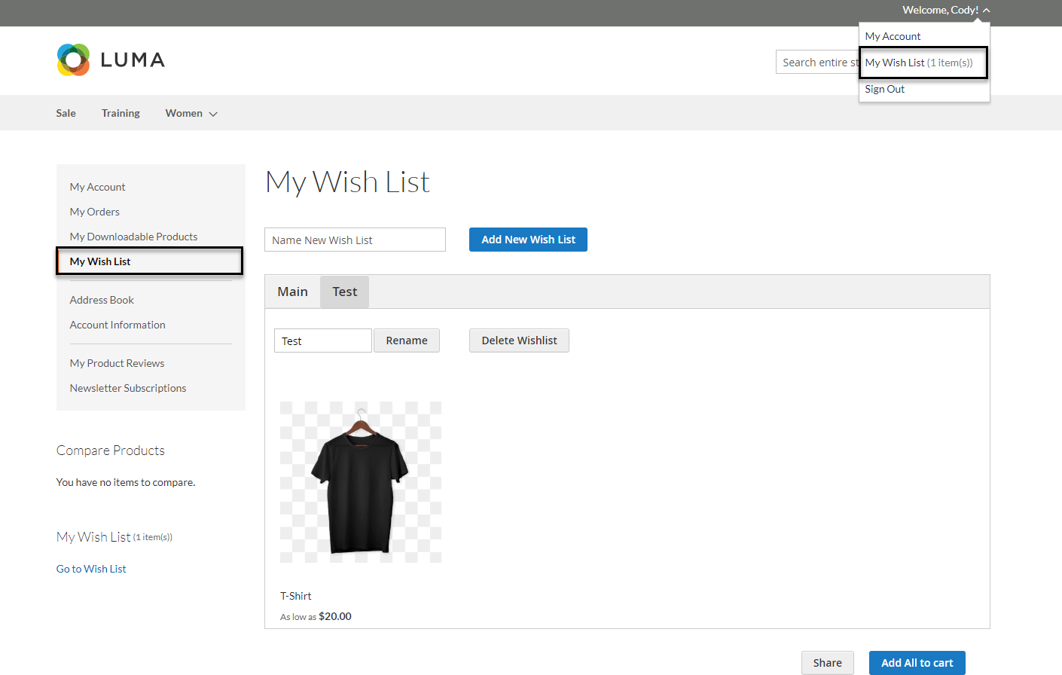This screenshot has width=1062, height=675.
Task: Switch to the Main wish list tab
Action: (292, 292)
